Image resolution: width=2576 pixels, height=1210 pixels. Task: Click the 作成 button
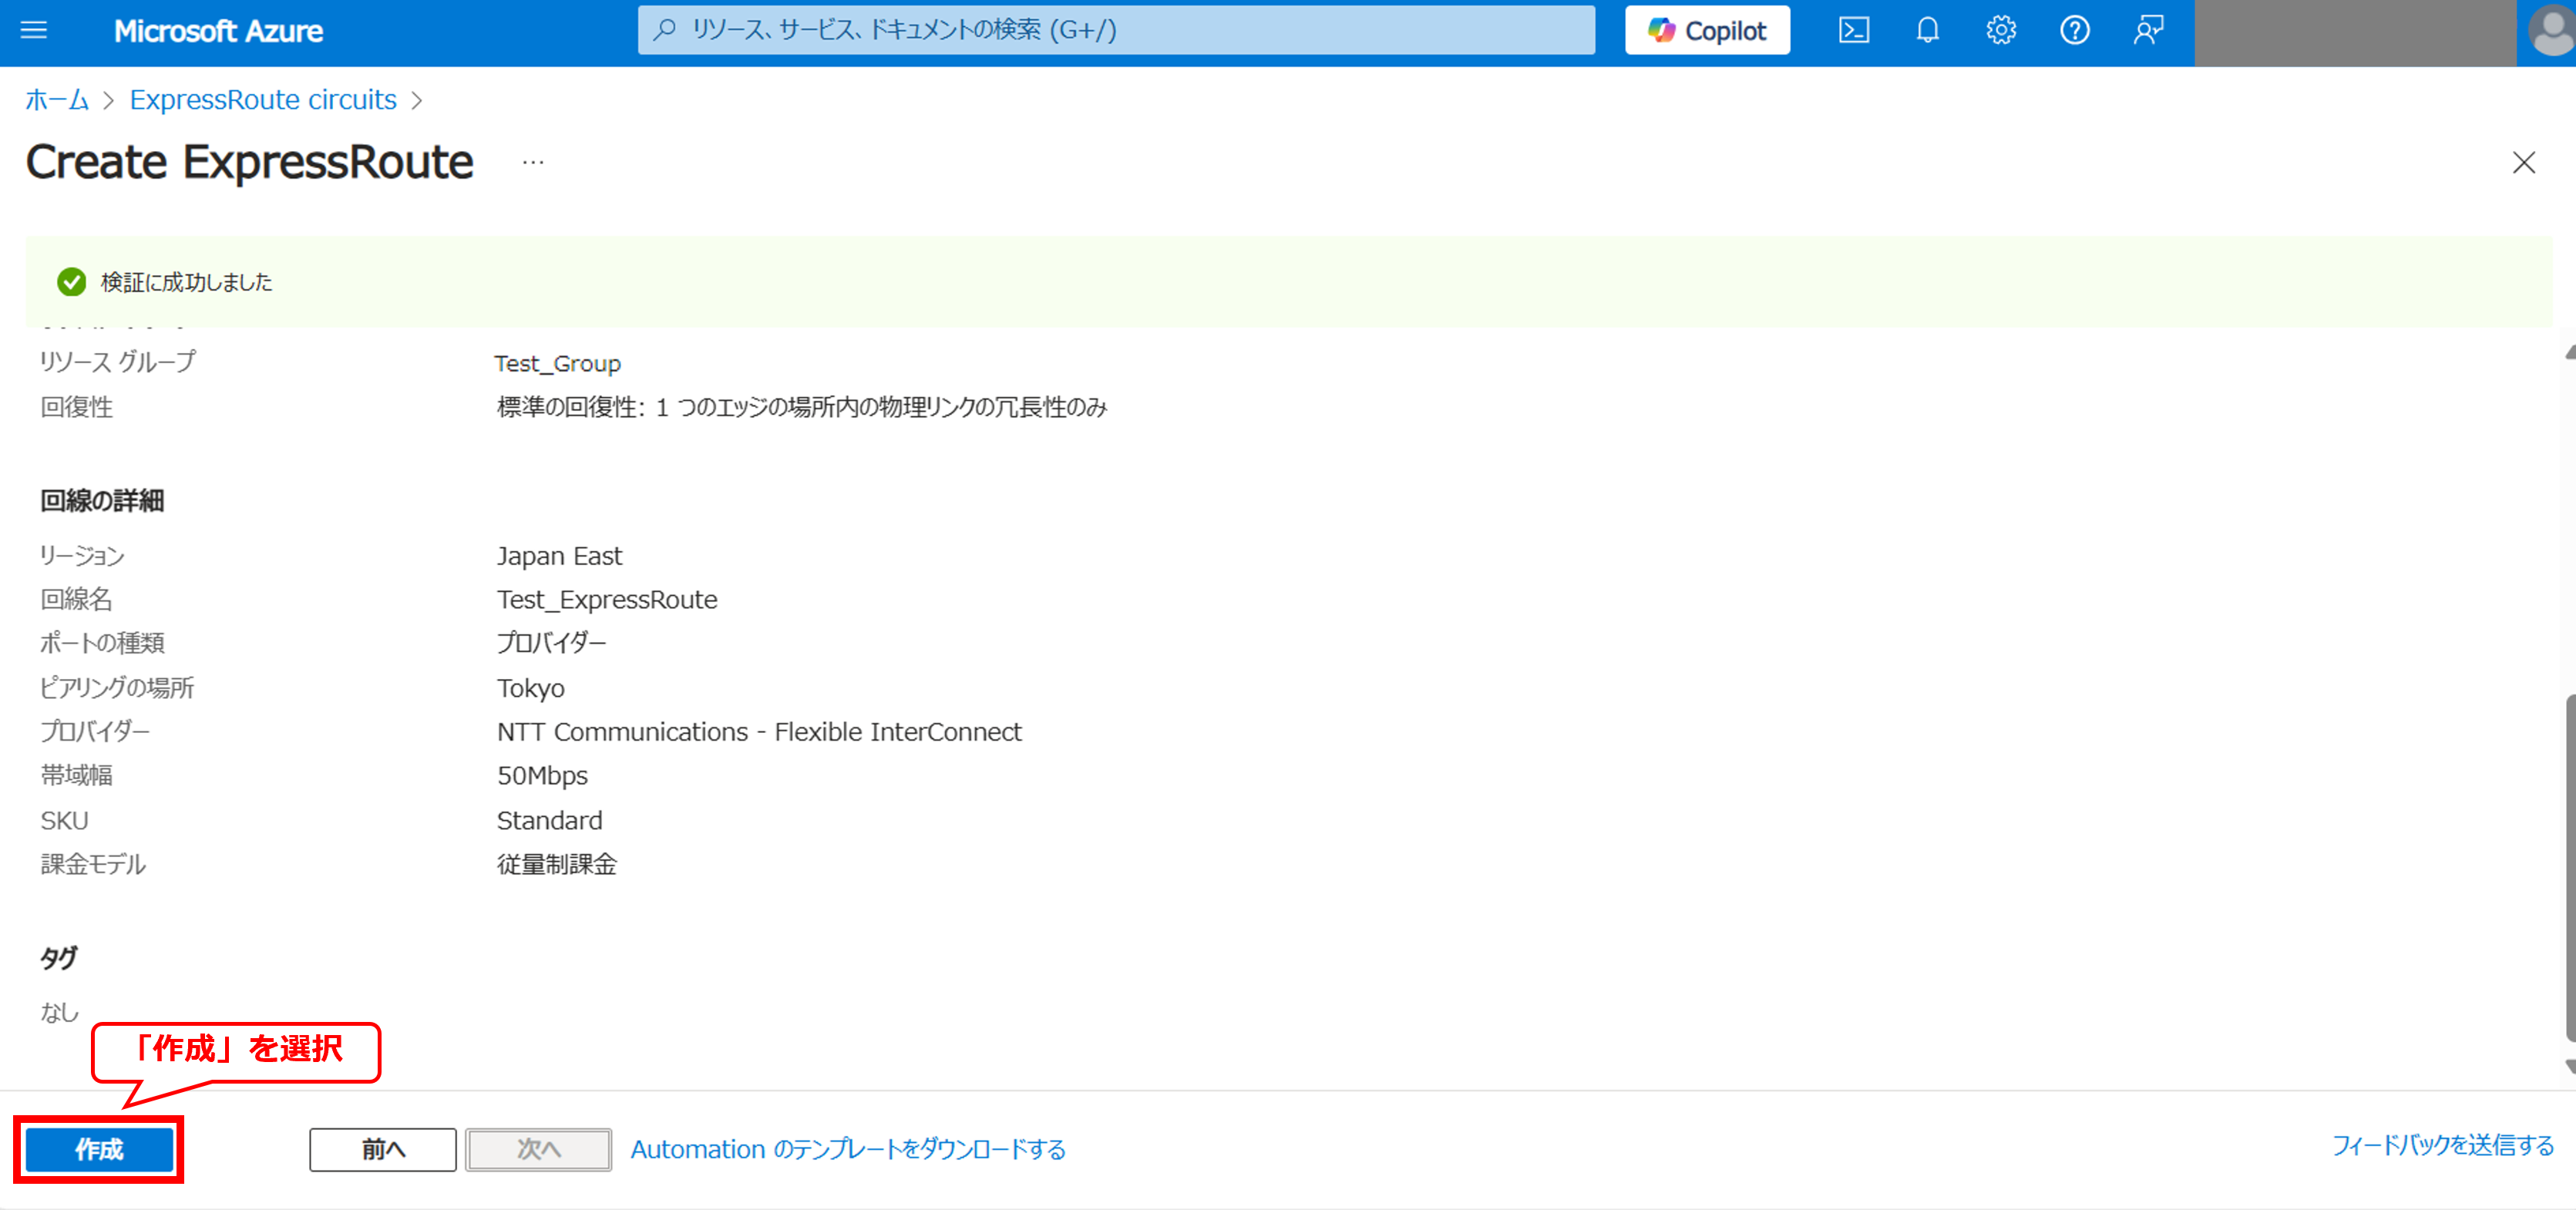click(99, 1149)
